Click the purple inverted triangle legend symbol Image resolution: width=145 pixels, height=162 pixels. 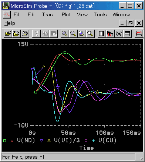coord(42,141)
